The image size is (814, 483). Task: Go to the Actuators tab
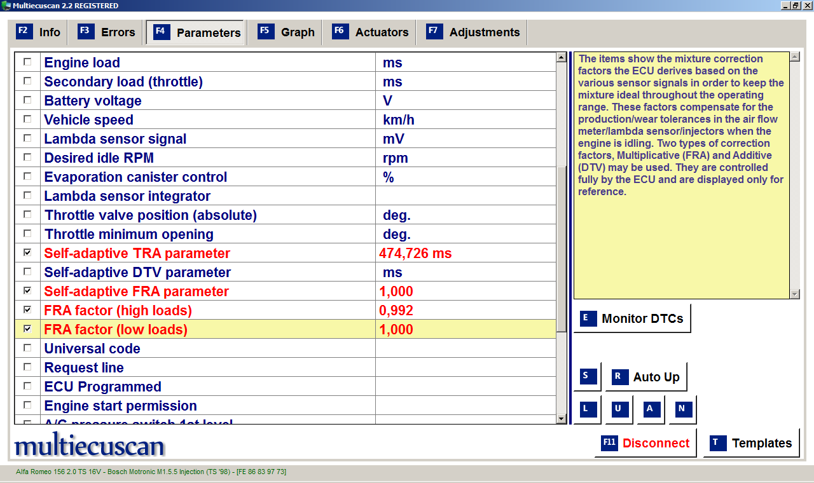[x=371, y=32]
